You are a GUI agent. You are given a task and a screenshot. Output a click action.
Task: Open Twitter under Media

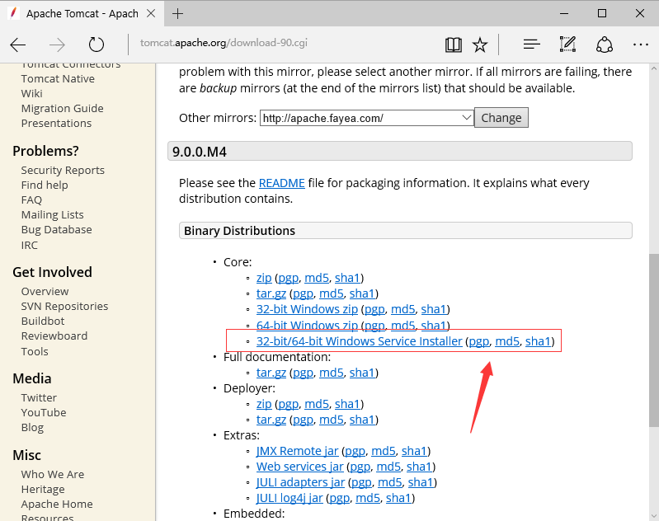coord(39,398)
